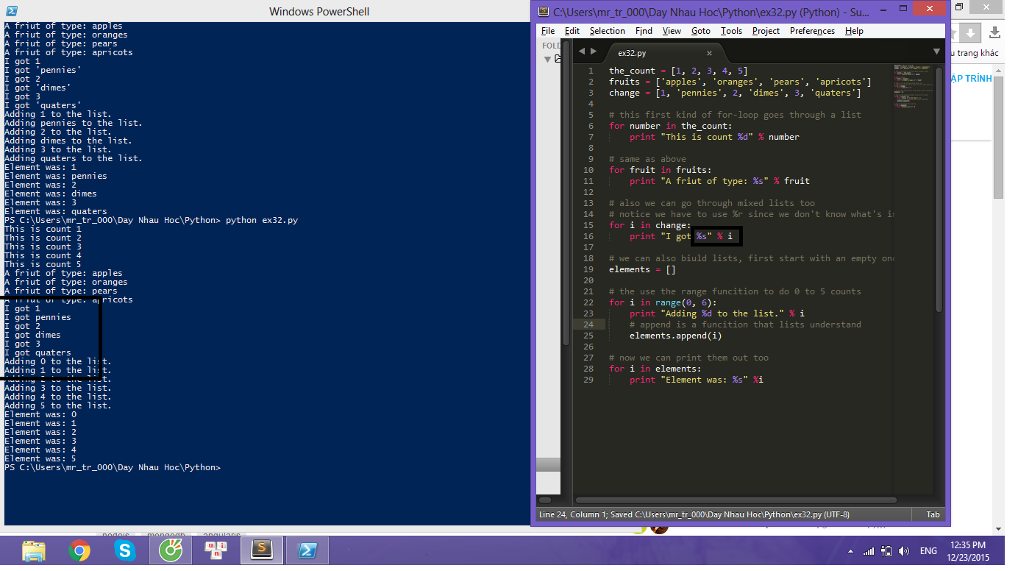Click the ENG language indicator
Image resolution: width=1018 pixels, height=571 pixels.
(929, 551)
